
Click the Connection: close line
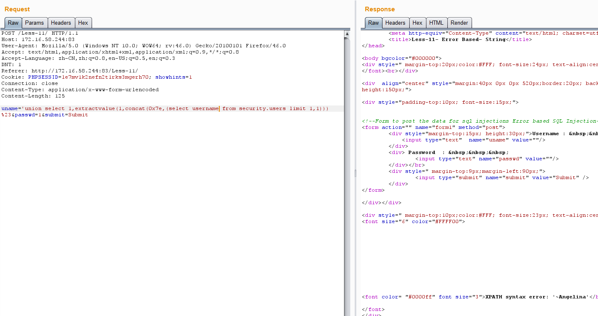pos(30,83)
